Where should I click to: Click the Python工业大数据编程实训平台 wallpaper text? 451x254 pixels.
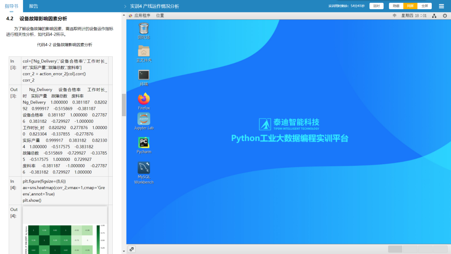[290, 138]
